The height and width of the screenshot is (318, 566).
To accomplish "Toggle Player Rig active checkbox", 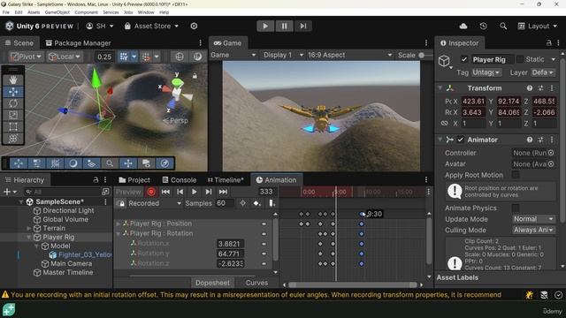I will [x=464, y=59].
